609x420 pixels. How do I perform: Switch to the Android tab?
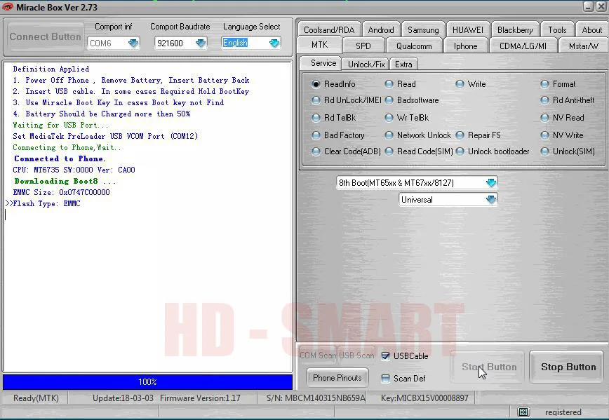(380, 30)
